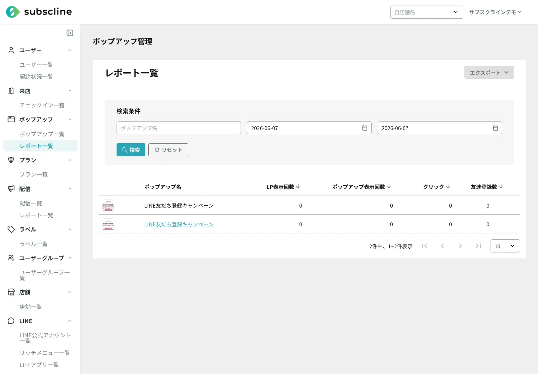Focus the ポップアップ名 search field
Image resolution: width=538 pixels, height=374 pixels.
(179, 128)
